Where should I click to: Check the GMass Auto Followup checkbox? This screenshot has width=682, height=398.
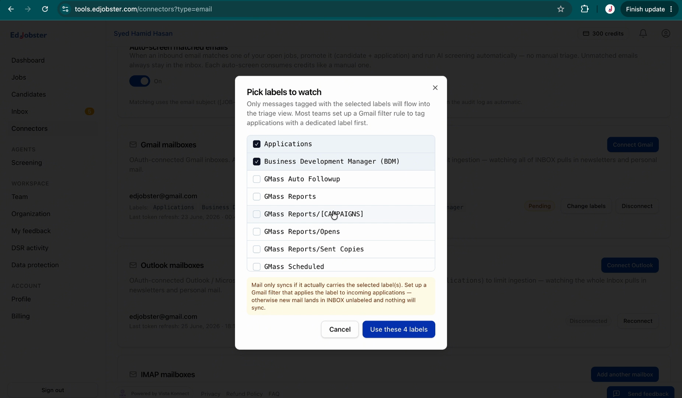pyautogui.click(x=257, y=179)
